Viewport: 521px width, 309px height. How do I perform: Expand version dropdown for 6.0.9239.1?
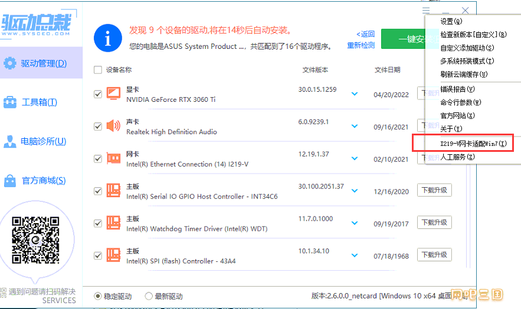pos(355,126)
